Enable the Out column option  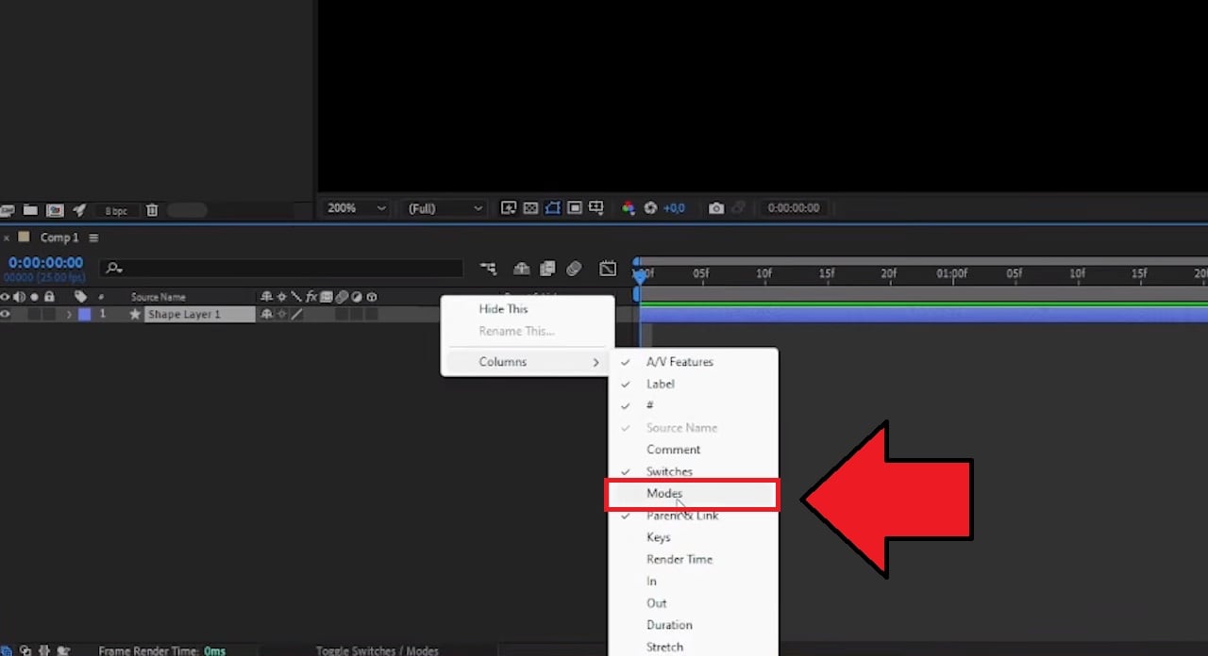[693, 603]
